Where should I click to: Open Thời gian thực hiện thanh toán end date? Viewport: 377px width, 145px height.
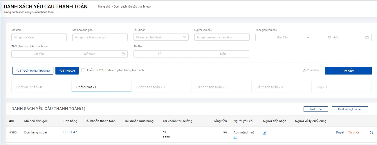90,54
